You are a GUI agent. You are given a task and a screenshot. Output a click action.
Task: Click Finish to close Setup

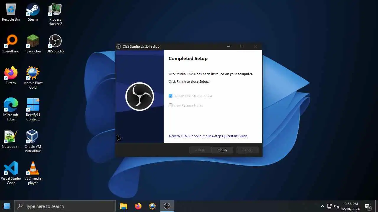point(222,150)
